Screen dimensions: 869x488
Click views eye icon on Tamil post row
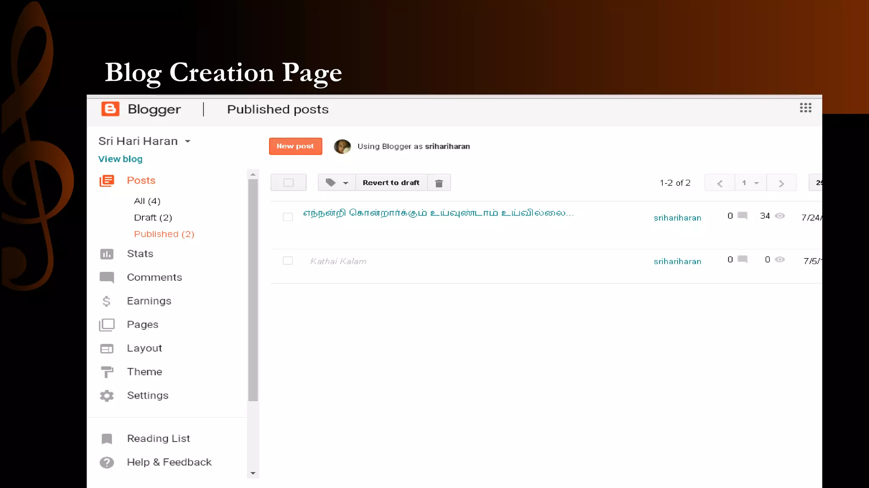(780, 216)
